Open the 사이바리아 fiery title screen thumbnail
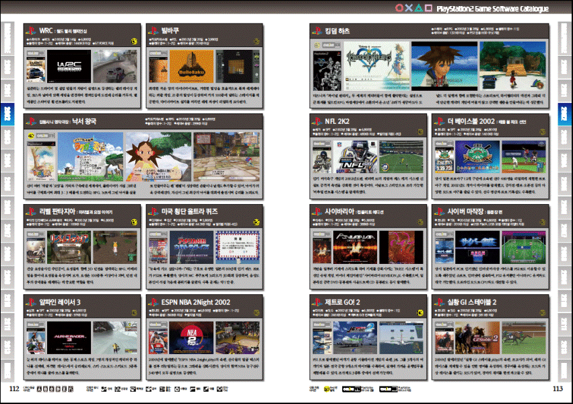Screen dimensions: 573x404 [356, 247]
